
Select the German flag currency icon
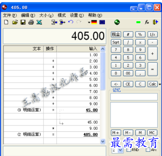[x=94, y=22]
